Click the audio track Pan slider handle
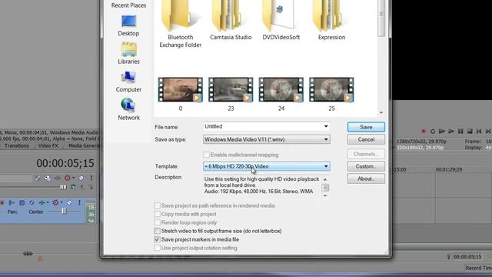Viewport: 492px width, 277px height. tap(64, 212)
